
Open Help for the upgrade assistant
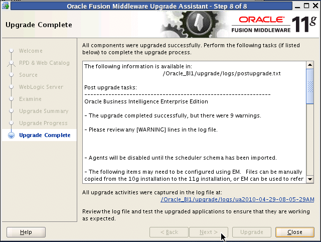click(26, 232)
